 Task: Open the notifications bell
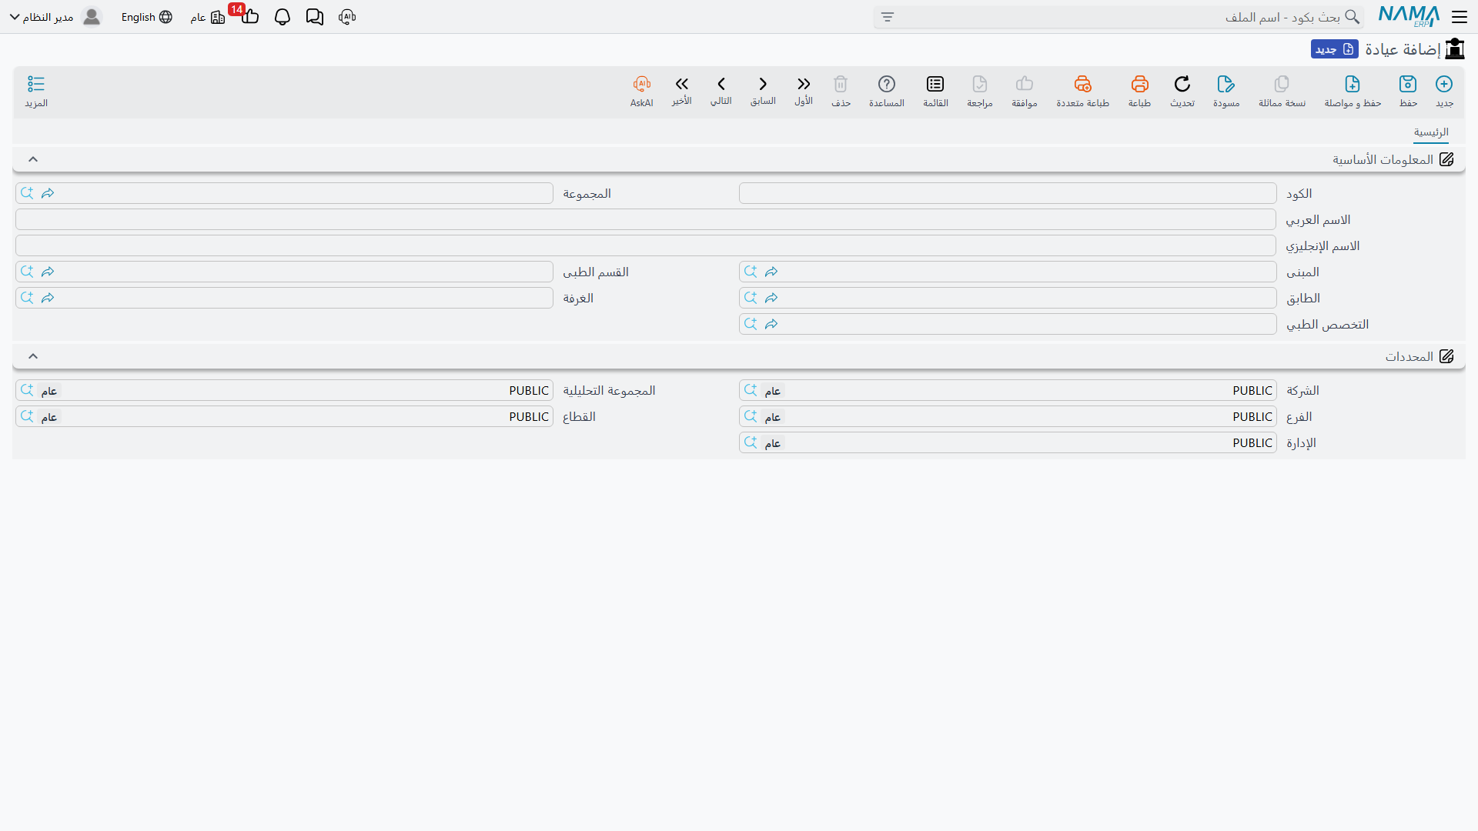tap(283, 17)
